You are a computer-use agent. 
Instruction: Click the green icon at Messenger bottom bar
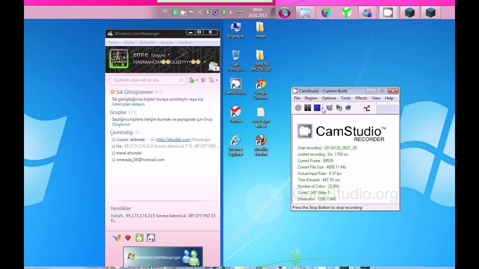[139, 238]
